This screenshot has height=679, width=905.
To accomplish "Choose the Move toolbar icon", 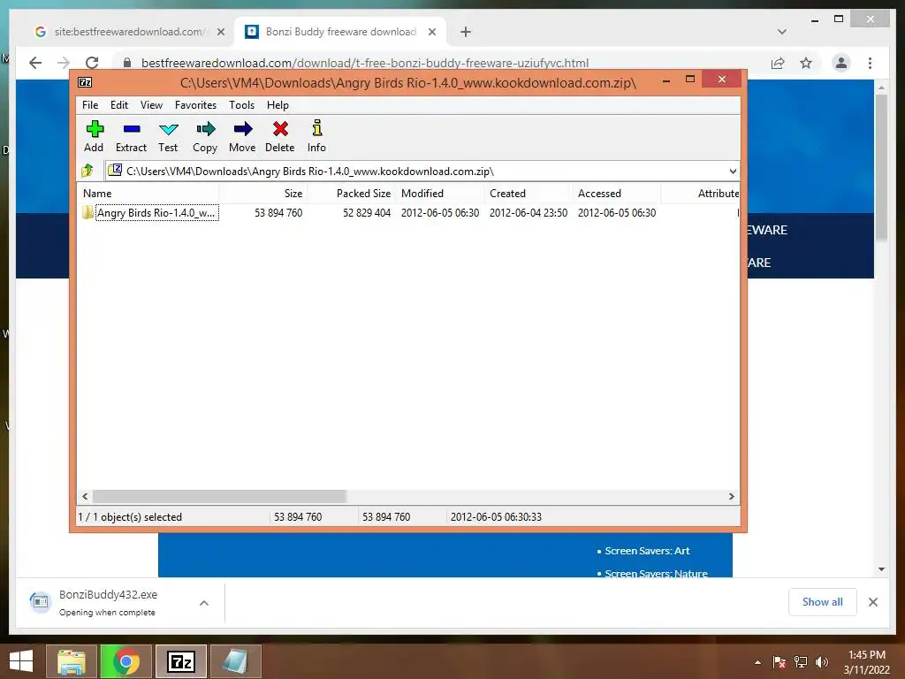I will [242, 136].
